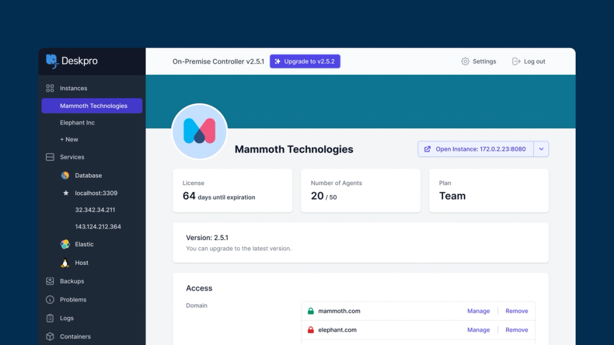This screenshot has width=614, height=345.
Task: Click 'You can upgrade to the latest version.'
Action: (x=239, y=249)
